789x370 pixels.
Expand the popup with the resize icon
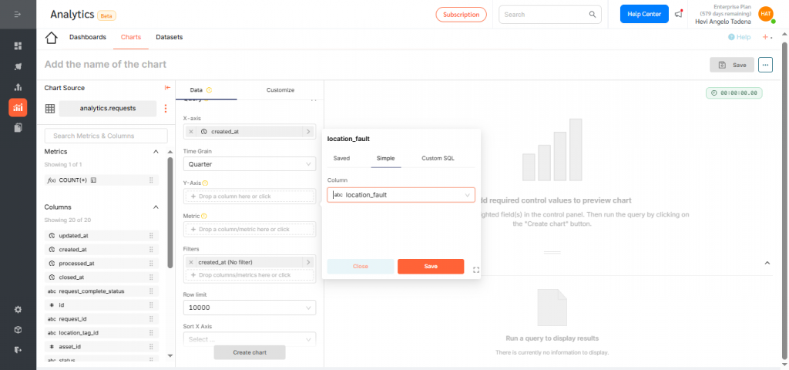click(x=475, y=270)
